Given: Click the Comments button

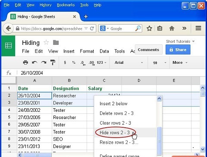Looking at the screenshot, I should pos(148,50).
